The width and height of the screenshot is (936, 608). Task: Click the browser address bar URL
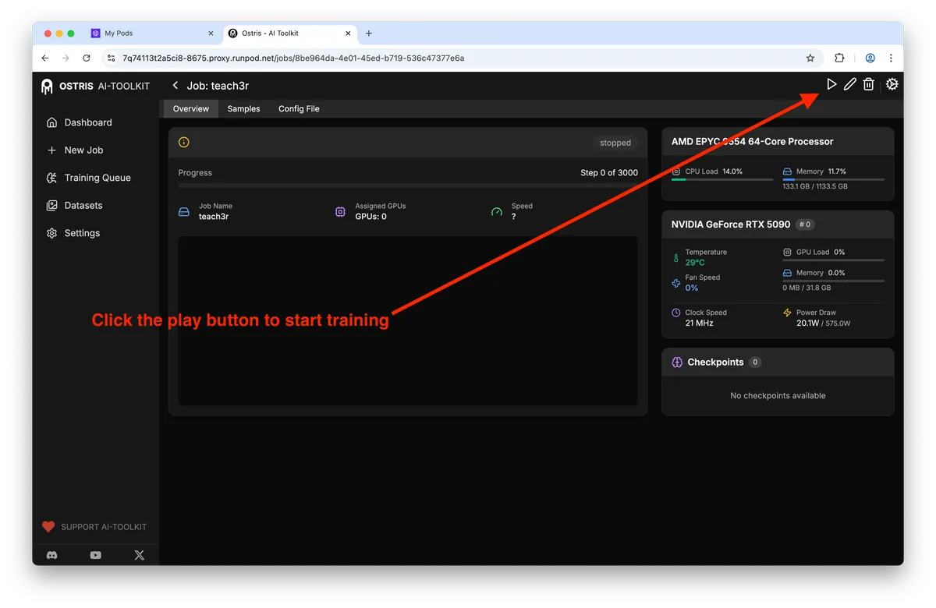click(293, 58)
